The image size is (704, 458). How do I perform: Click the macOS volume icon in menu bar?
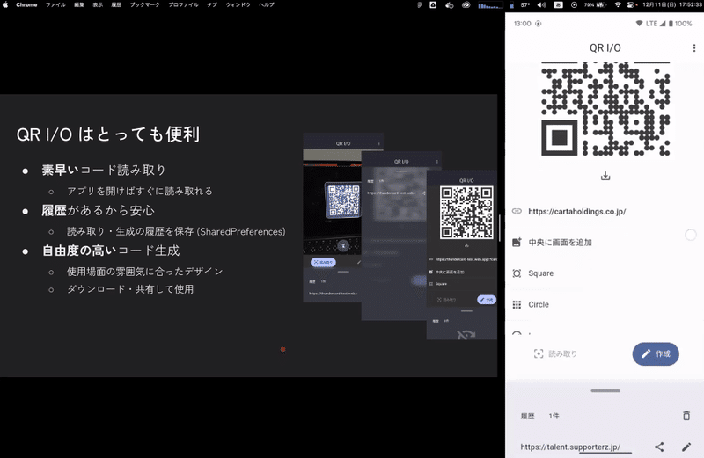tap(541, 5)
